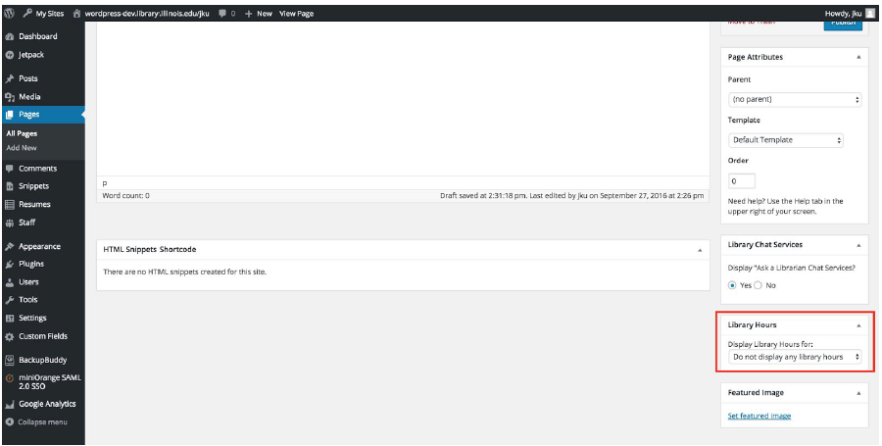Click the Set featured image link

pos(759,416)
